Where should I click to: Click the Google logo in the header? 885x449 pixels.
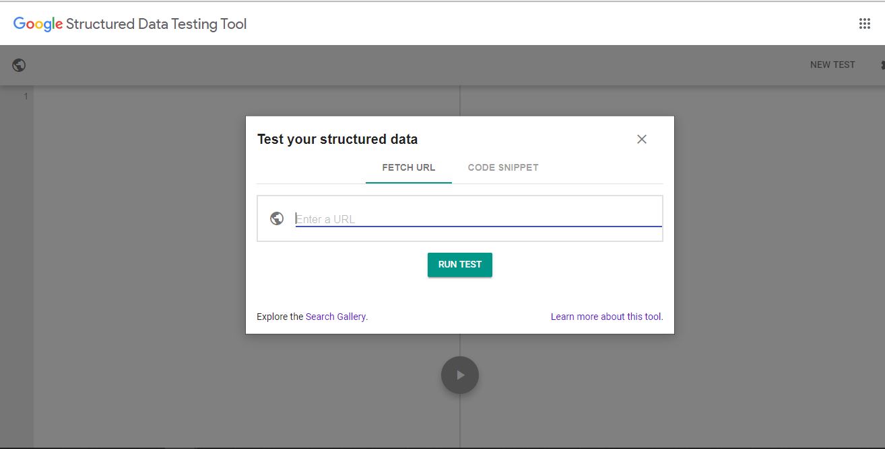click(38, 24)
